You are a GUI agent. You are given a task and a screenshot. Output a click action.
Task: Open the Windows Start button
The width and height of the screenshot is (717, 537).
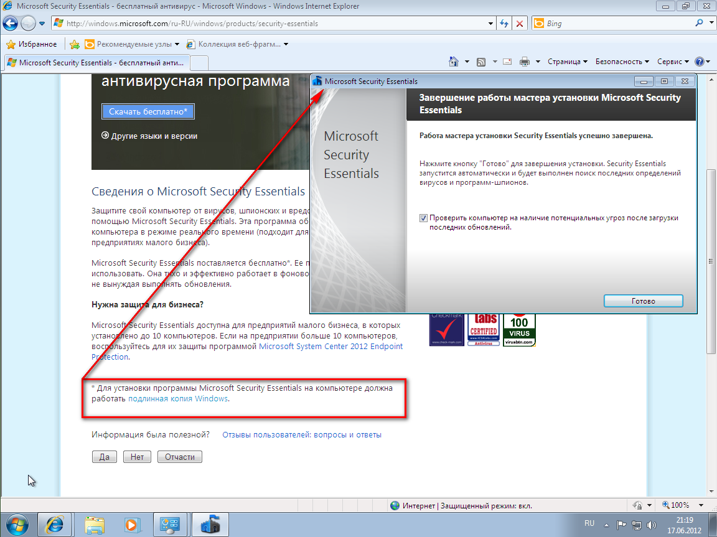[x=16, y=525]
